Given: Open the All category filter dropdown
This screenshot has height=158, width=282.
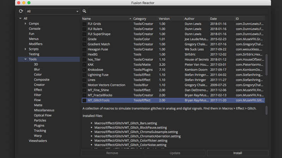Looking at the screenshot, I should pyautogui.click(x=52, y=11).
